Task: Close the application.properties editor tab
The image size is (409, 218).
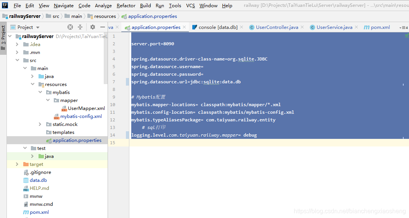Action: pos(184,27)
